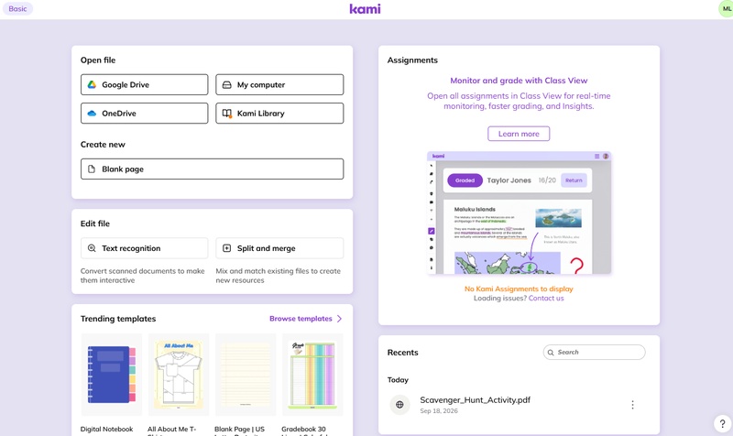Open the All About Me T-Shirt template

179,375
